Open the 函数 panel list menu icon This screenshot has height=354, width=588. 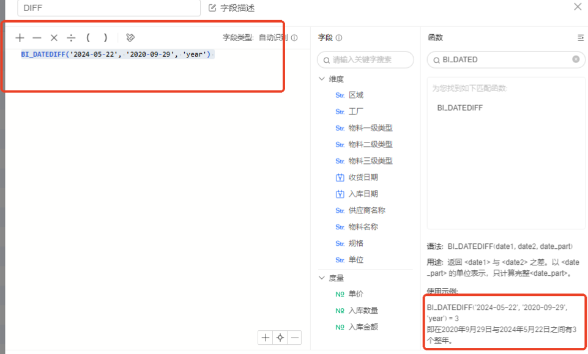click(x=580, y=38)
